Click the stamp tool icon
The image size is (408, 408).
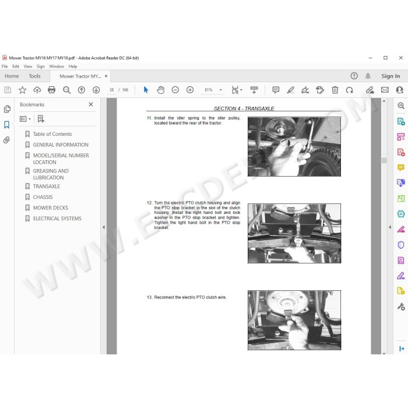(320, 90)
